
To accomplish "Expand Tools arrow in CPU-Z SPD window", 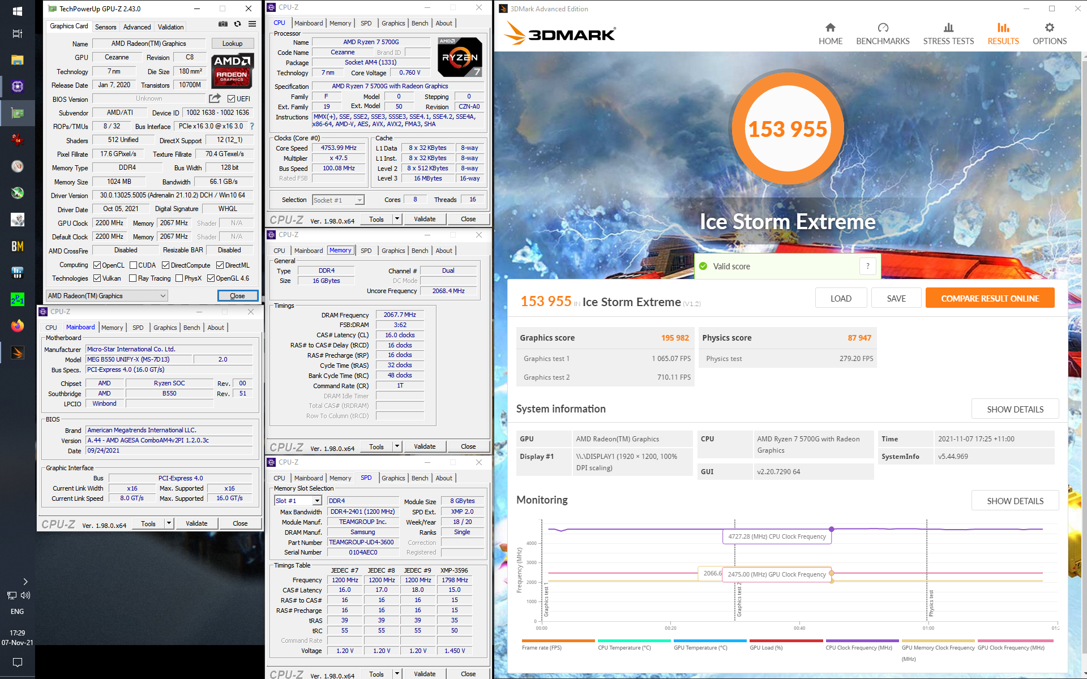I will click(x=397, y=674).
